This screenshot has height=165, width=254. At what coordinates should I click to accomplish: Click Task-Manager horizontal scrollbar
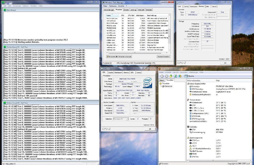(135, 52)
